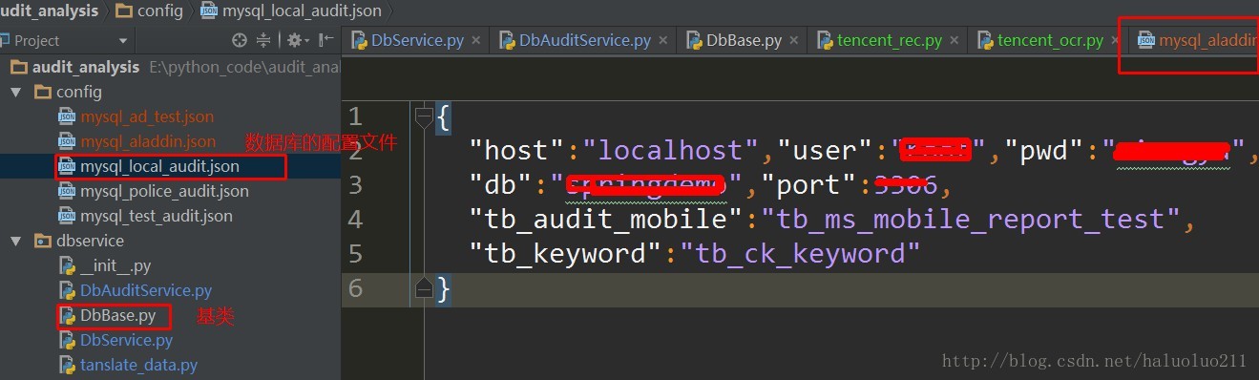Open the Project view type dropdown
Viewport: 1259px width, 380px height.
[x=123, y=41]
